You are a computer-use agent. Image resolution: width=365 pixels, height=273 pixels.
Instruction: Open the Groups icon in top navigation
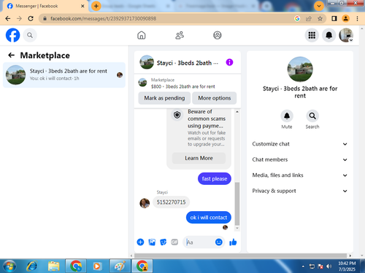point(218,36)
